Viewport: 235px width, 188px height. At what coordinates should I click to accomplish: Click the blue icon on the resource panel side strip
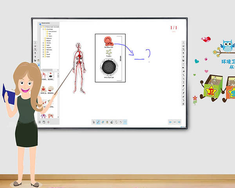[39, 64]
